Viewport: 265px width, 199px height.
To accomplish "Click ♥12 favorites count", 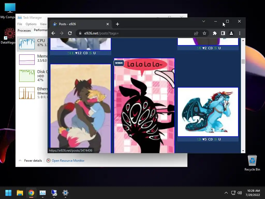I will tap(78, 53).
